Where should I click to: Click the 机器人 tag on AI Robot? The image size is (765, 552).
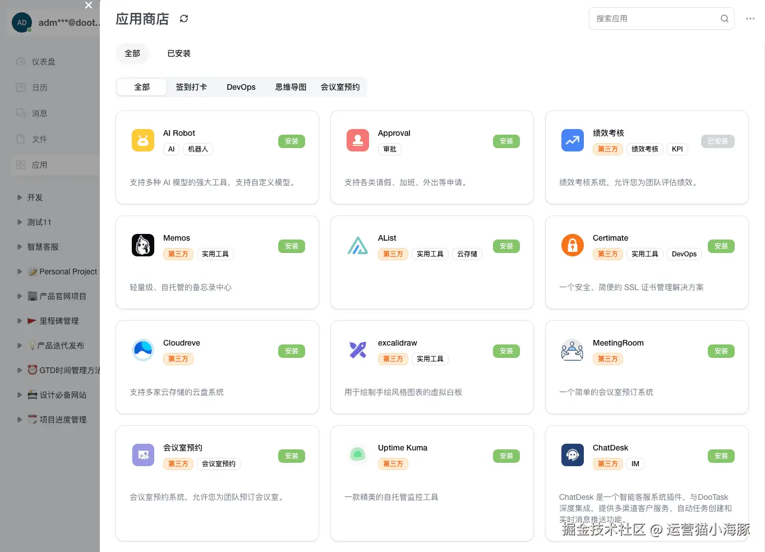(x=198, y=149)
